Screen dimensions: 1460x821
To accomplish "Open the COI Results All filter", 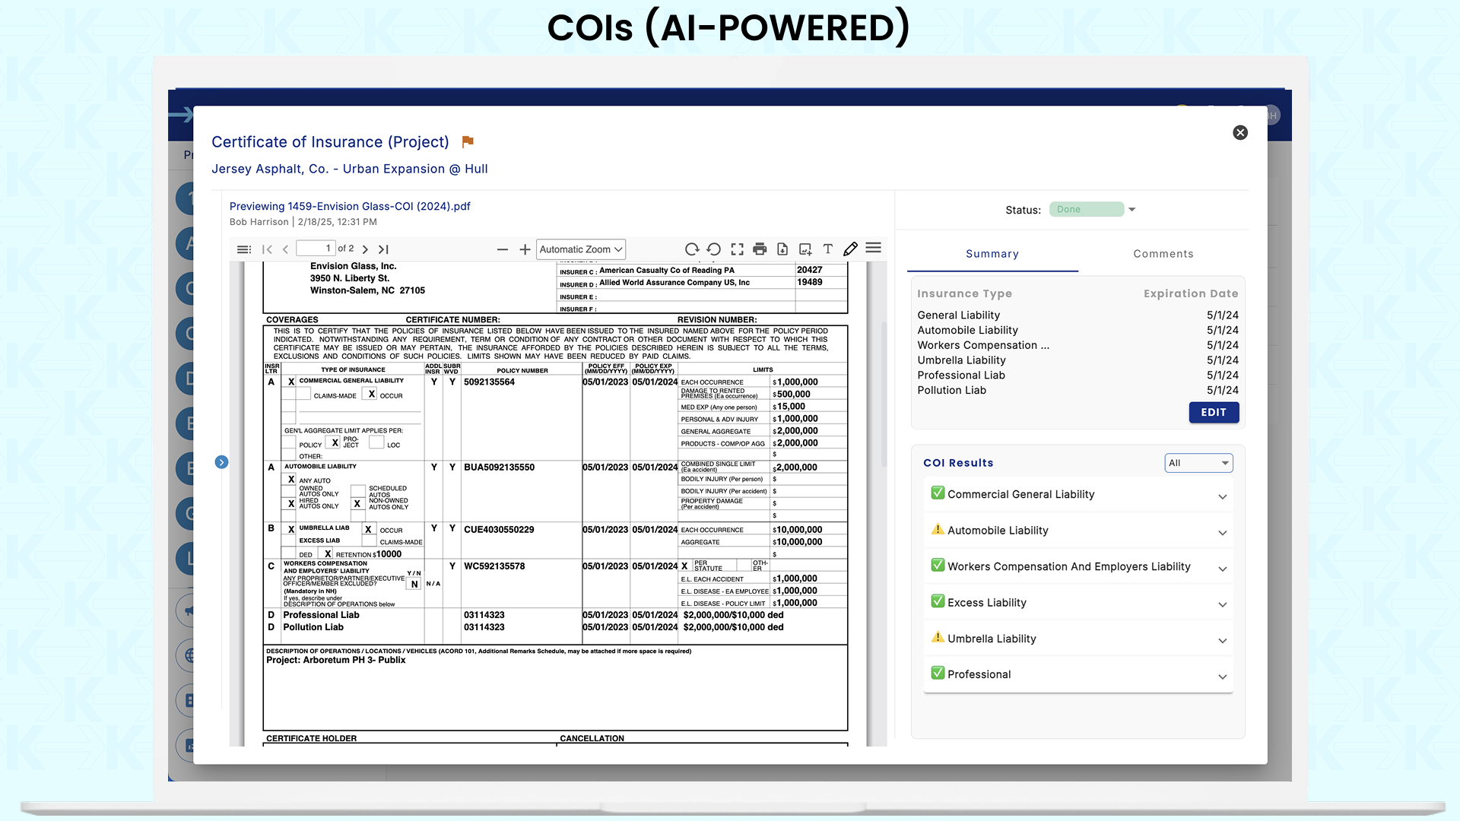I will click(x=1198, y=463).
